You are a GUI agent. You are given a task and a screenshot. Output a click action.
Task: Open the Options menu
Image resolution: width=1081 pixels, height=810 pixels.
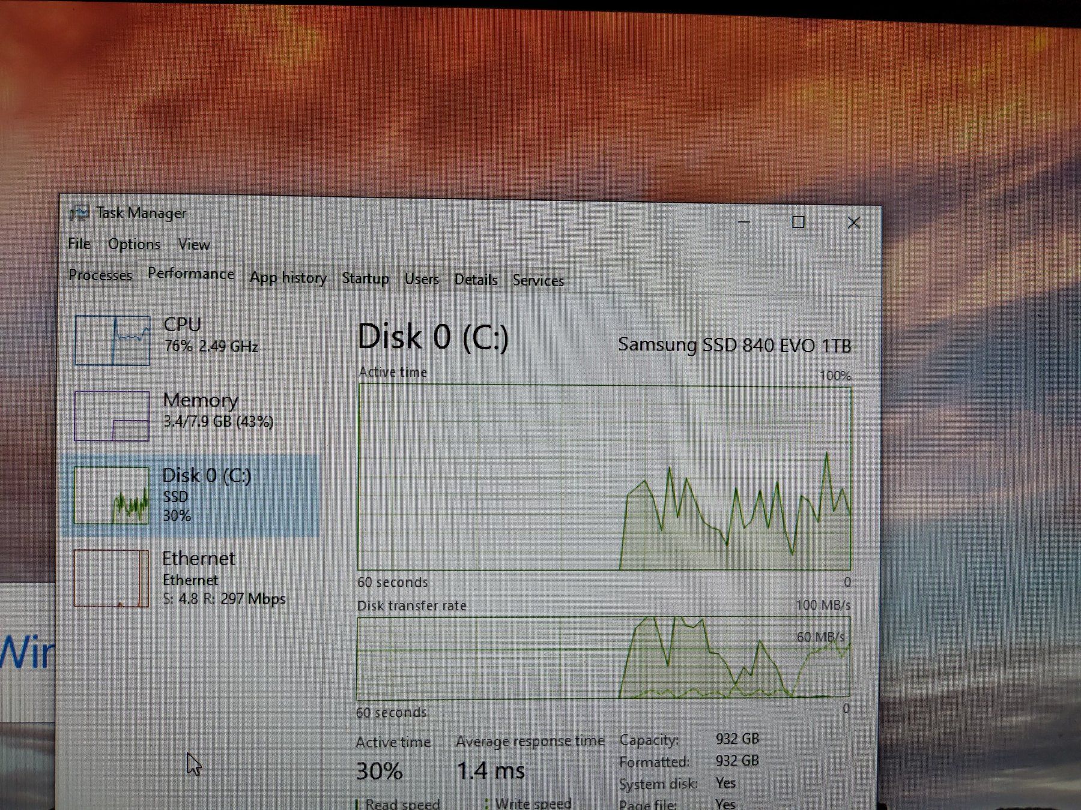(x=134, y=244)
